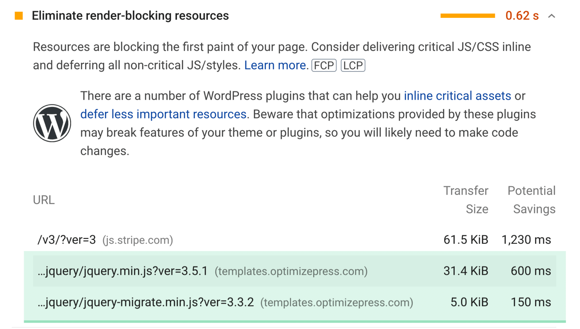The width and height of the screenshot is (580, 329).
Task: Click the orange savings progress bar
Action: click(468, 16)
